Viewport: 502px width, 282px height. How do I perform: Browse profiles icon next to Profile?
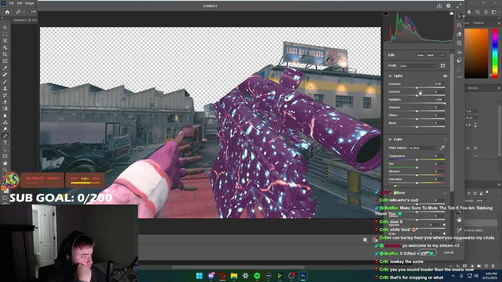[x=443, y=66]
